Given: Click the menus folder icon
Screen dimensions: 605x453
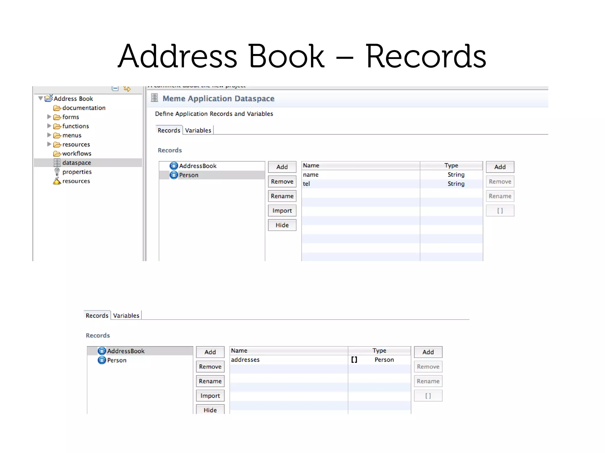Looking at the screenshot, I should coord(57,135).
